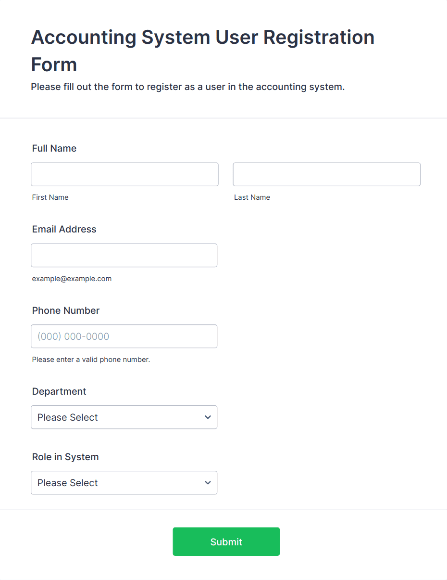Click the "Last Name" sublabel
The width and height of the screenshot is (447, 580).
pos(252,197)
